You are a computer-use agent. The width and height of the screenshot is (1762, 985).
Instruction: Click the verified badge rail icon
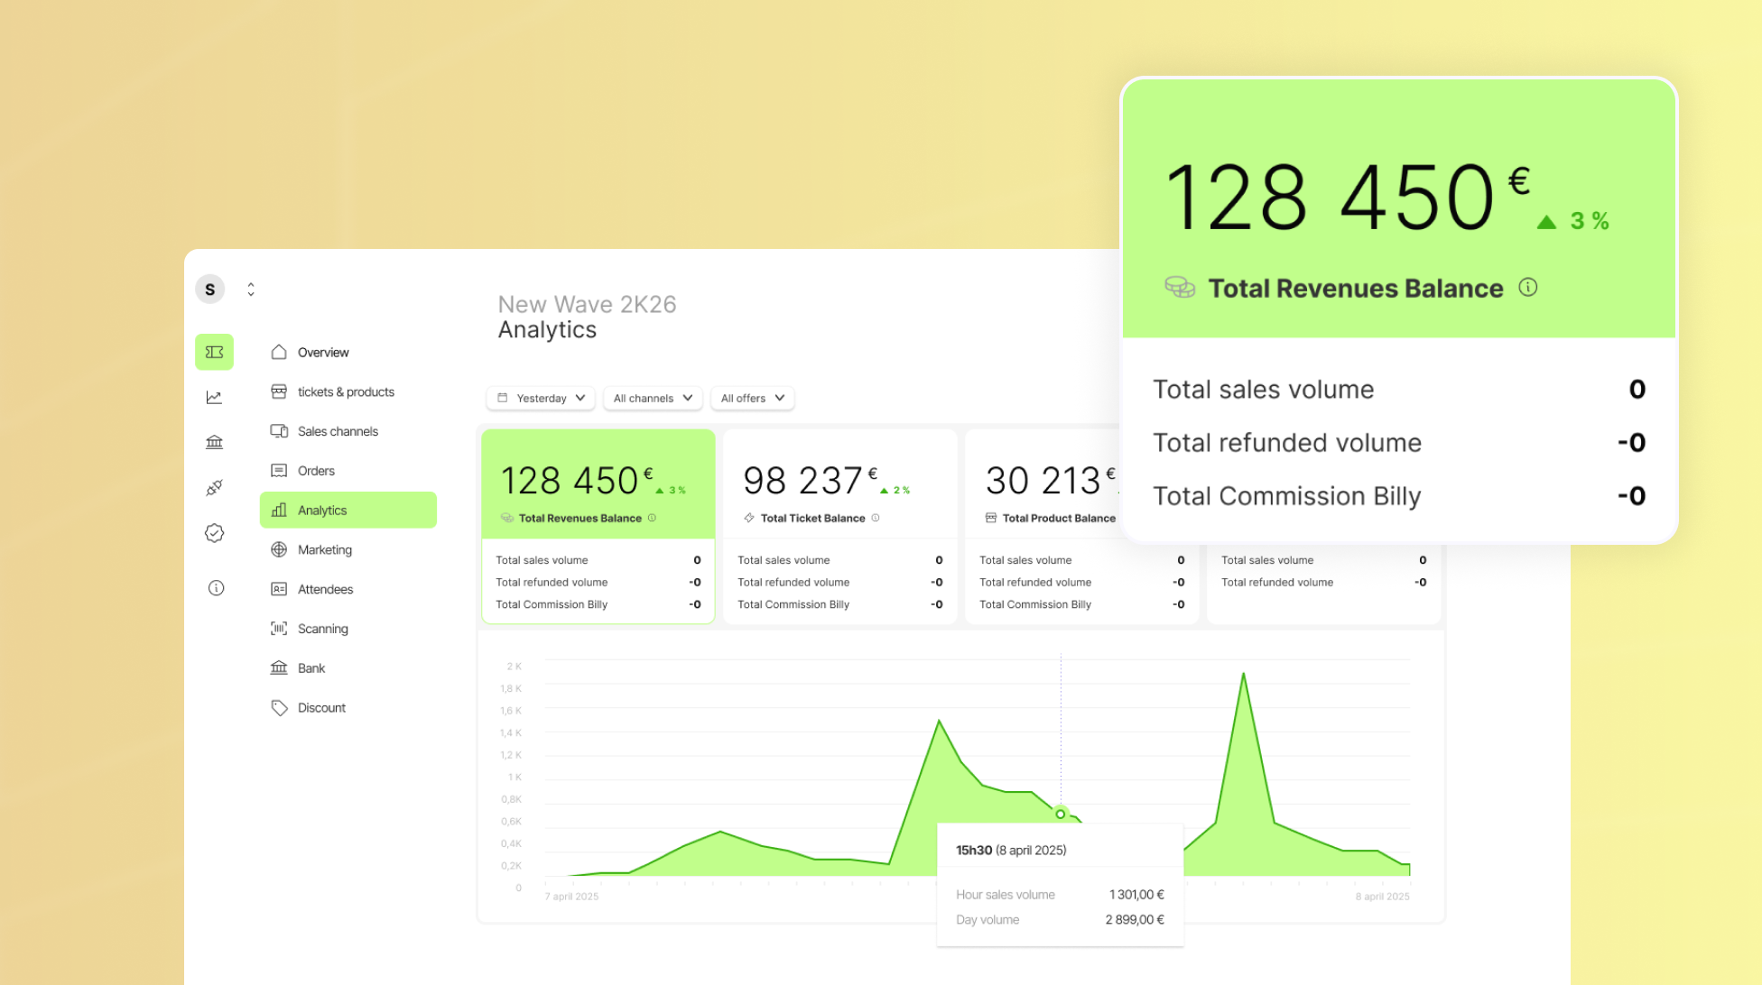point(214,533)
